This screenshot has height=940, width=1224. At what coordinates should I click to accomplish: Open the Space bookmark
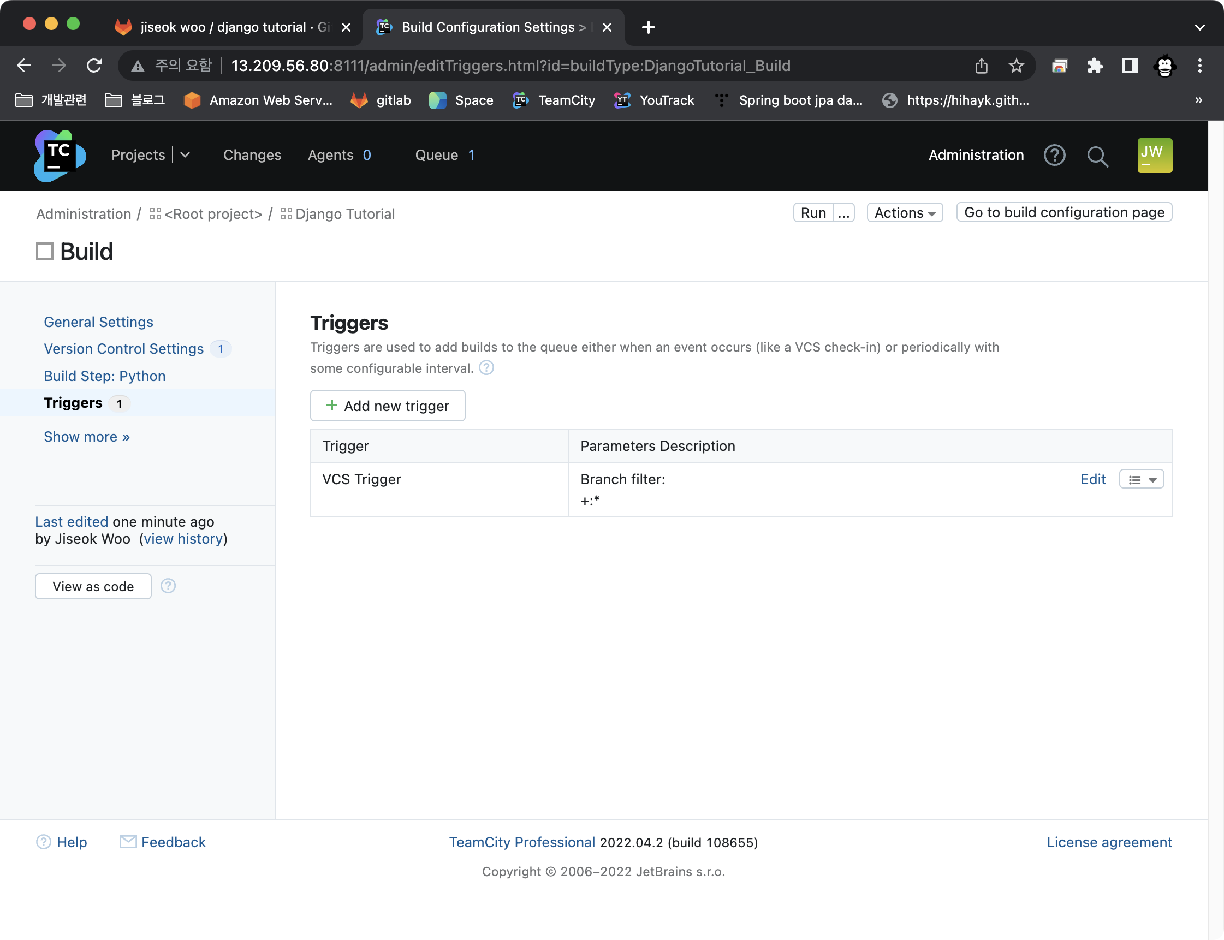point(461,100)
